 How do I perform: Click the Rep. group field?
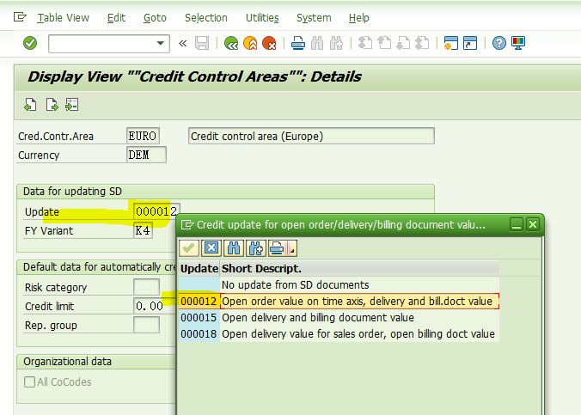(146, 325)
